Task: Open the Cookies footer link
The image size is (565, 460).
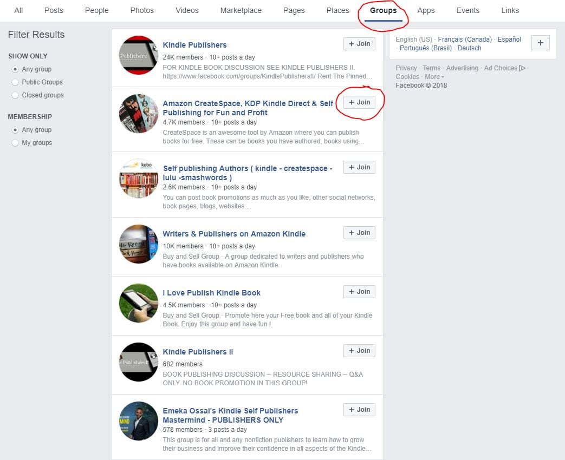Action: point(407,77)
